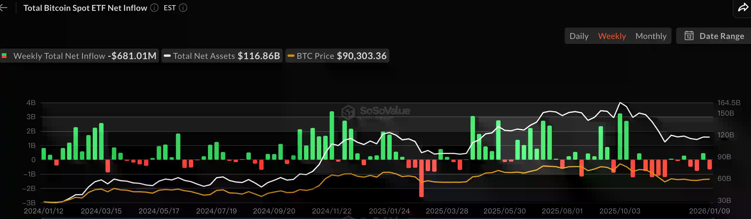
Task: Click the orange BTC Price legend marker
Action: click(x=291, y=56)
